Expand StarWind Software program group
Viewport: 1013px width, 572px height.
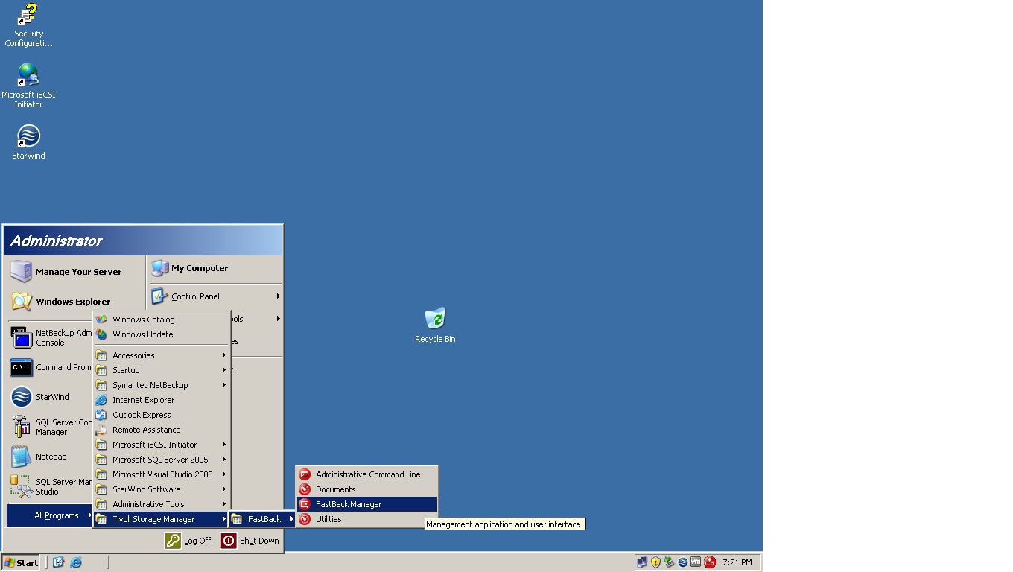coord(161,489)
